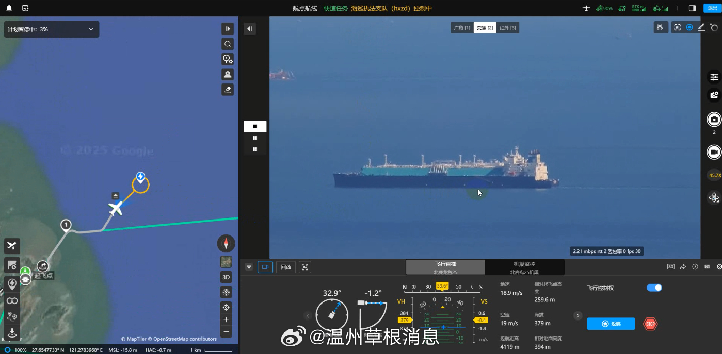Select the ruler measurement tool icon
Screen dimensions: 722x354
[x=701, y=28]
